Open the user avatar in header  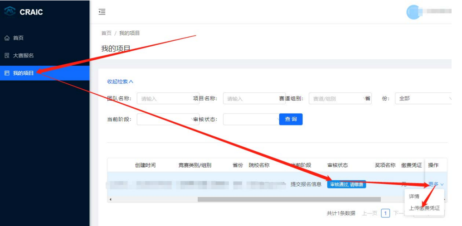click(413, 12)
